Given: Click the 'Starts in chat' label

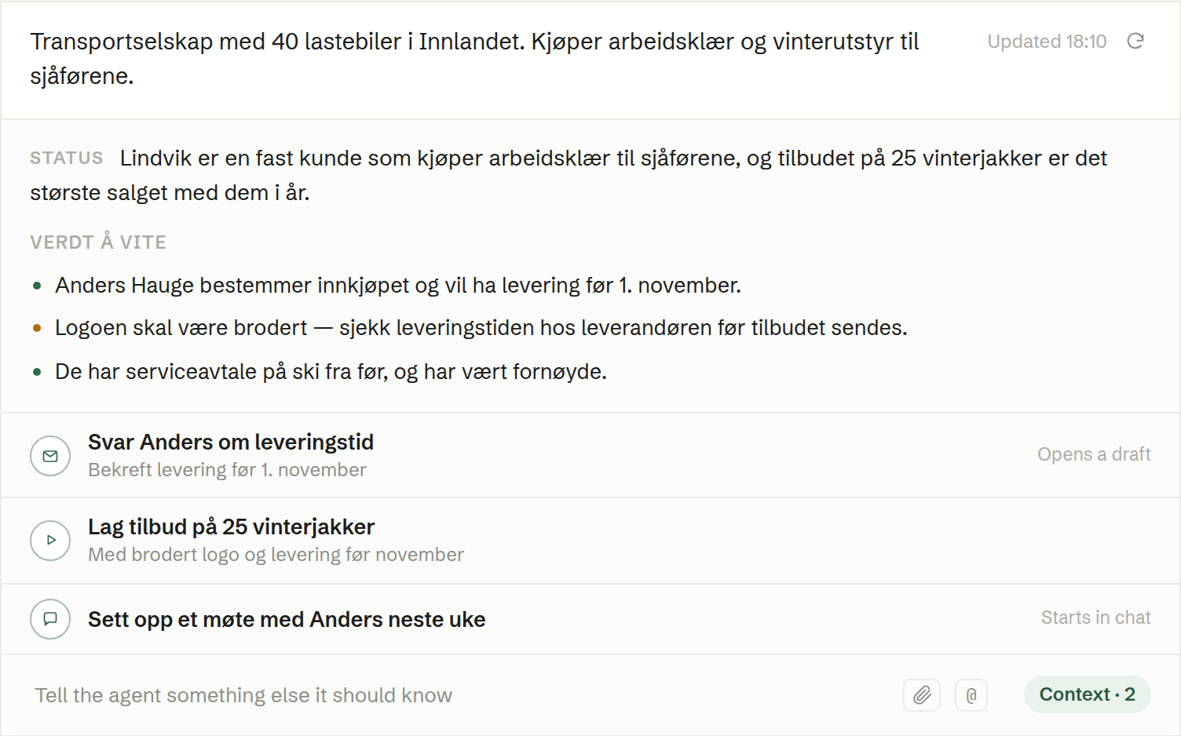Looking at the screenshot, I should (x=1095, y=618).
